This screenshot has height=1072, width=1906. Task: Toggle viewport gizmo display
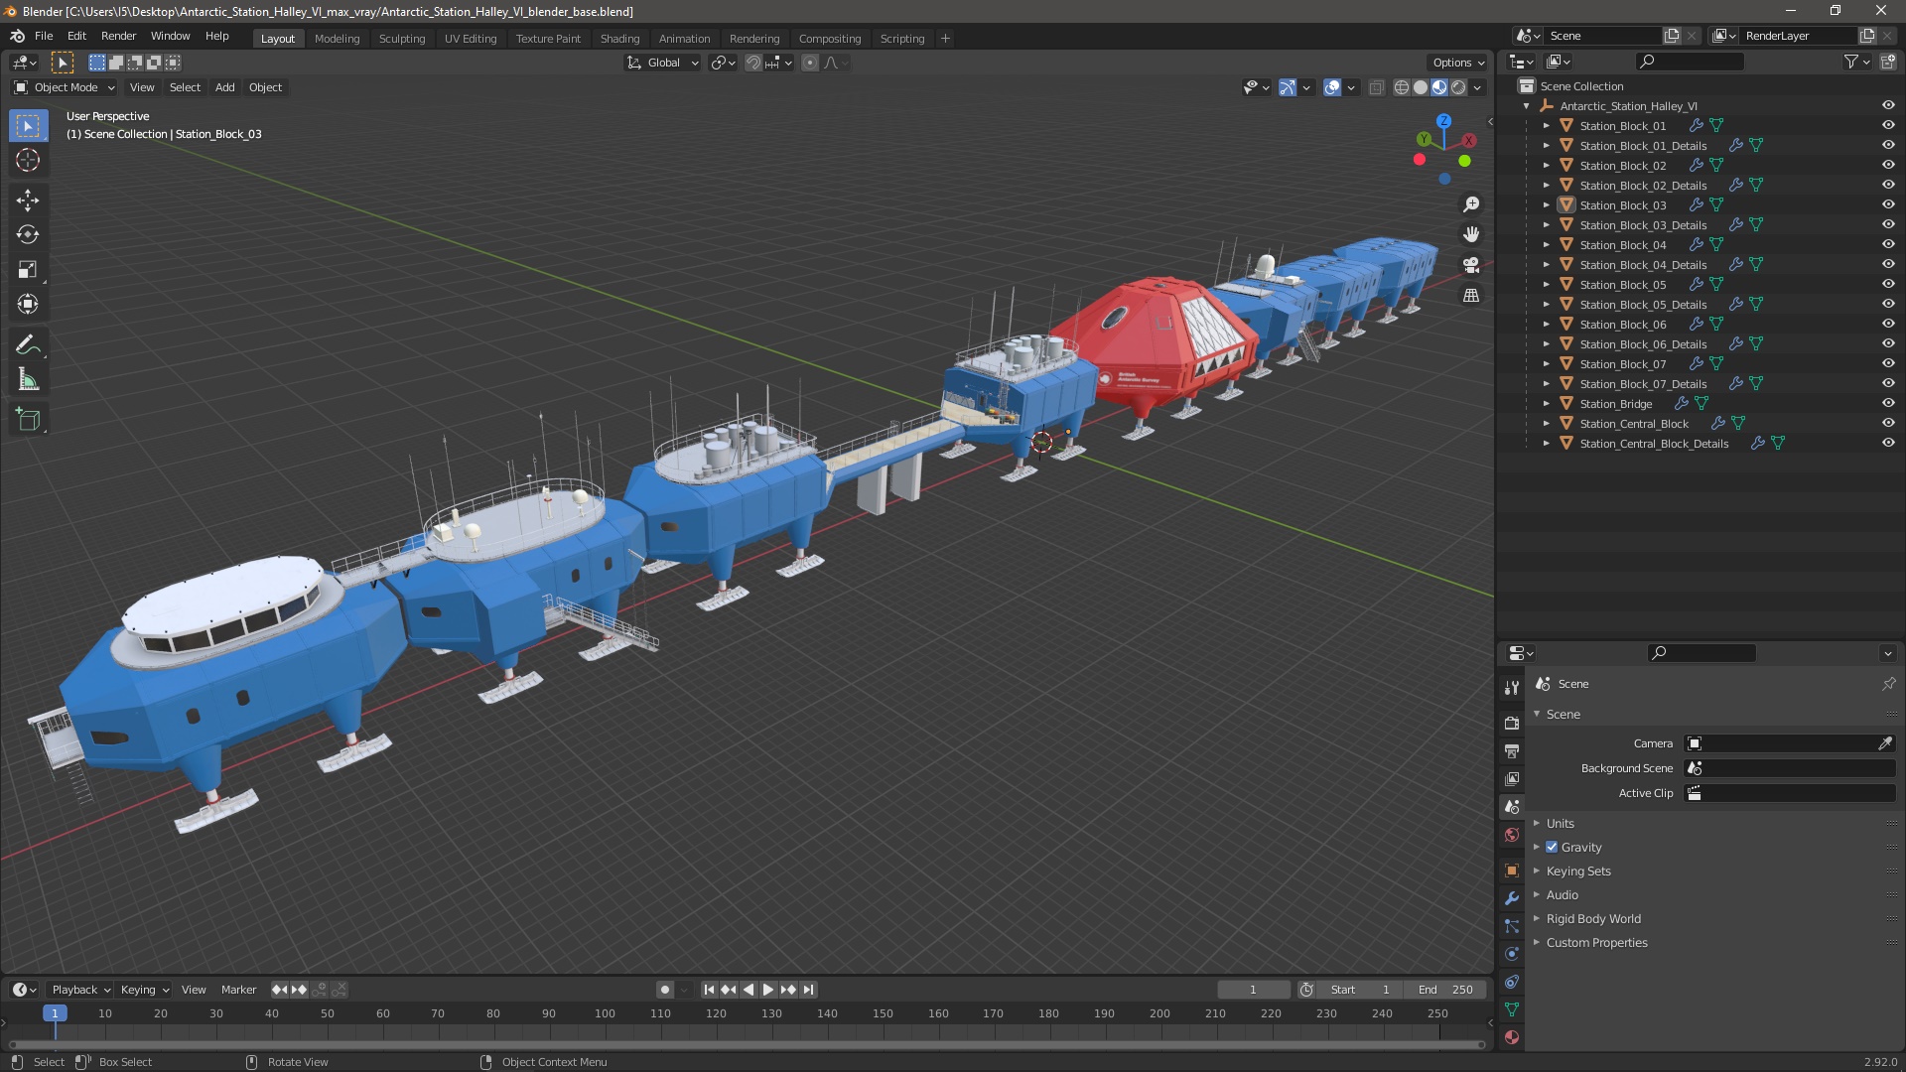coord(1288,87)
